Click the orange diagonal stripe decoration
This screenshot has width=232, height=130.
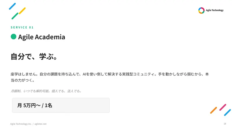(x=213, y=110)
